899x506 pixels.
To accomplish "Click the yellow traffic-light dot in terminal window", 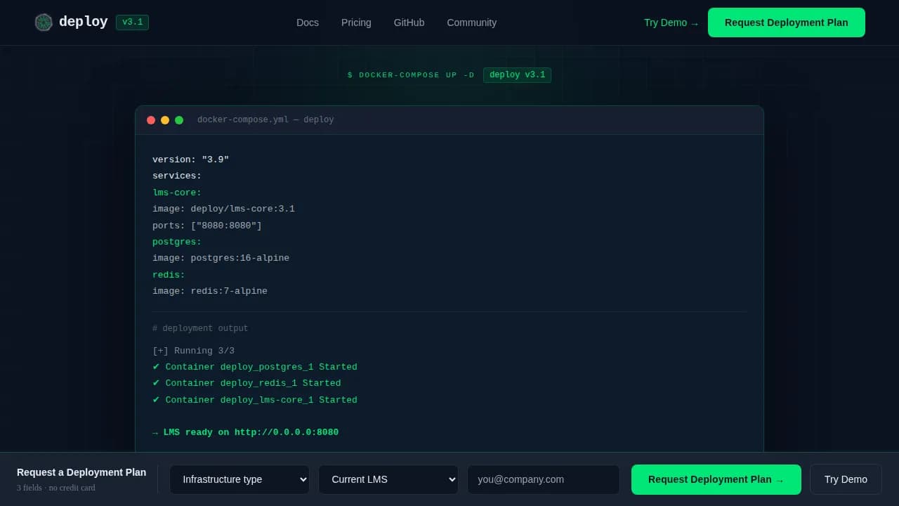I will (x=165, y=119).
